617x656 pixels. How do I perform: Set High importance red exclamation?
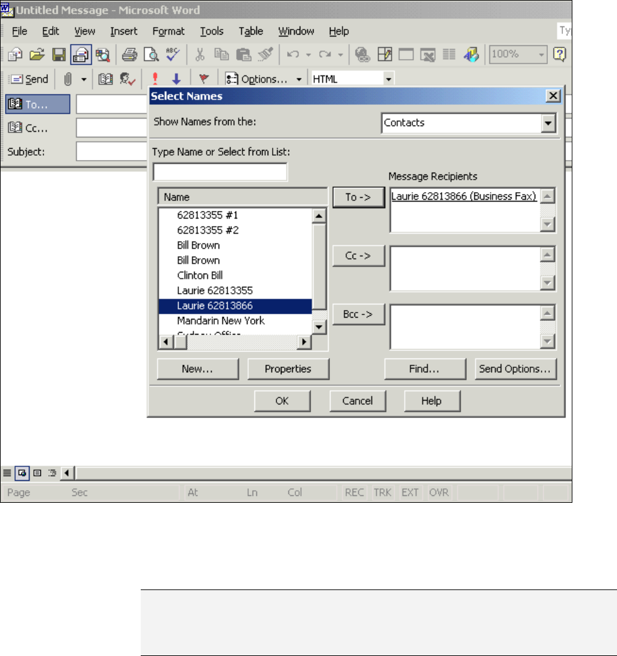155,79
